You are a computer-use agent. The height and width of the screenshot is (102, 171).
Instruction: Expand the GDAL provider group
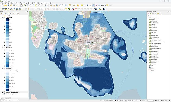[148, 67]
